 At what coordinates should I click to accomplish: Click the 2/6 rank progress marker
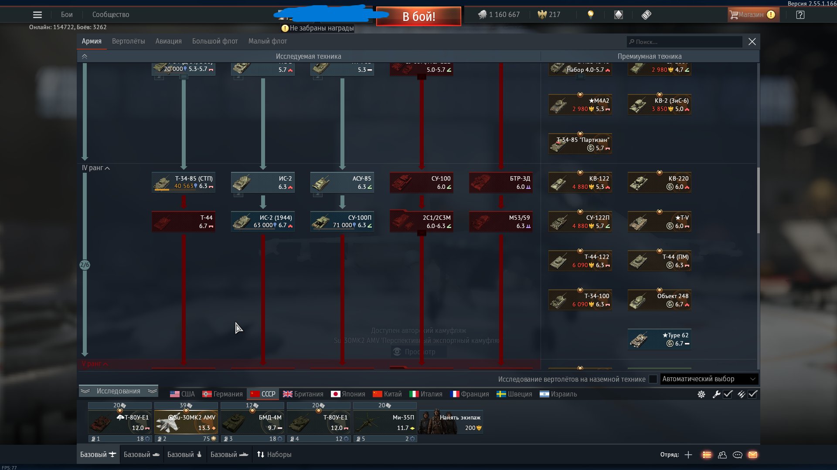(85, 265)
